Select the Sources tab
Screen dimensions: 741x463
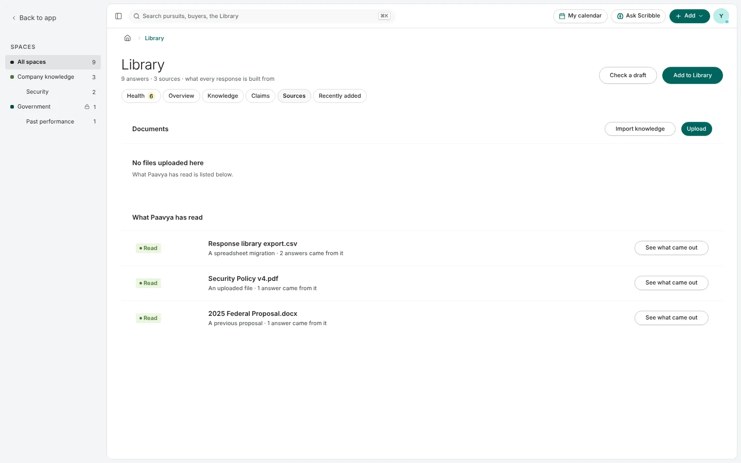(x=294, y=96)
